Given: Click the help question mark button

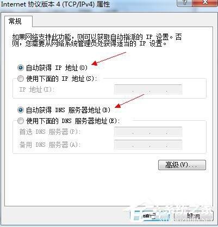Looking at the screenshot, I should pos(184,3).
